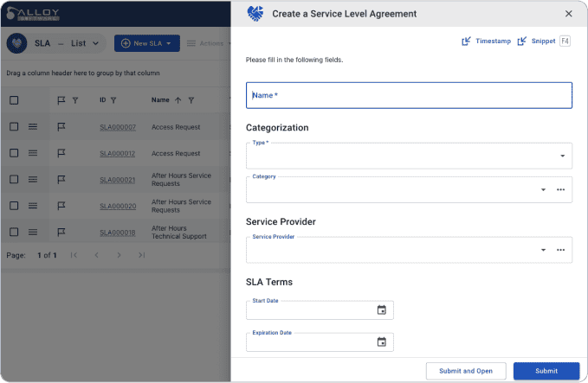The height and width of the screenshot is (383, 588).
Task: Open the Expiration Date calendar picker
Action: coord(381,342)
